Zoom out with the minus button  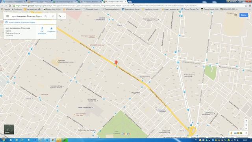[246, 129]
